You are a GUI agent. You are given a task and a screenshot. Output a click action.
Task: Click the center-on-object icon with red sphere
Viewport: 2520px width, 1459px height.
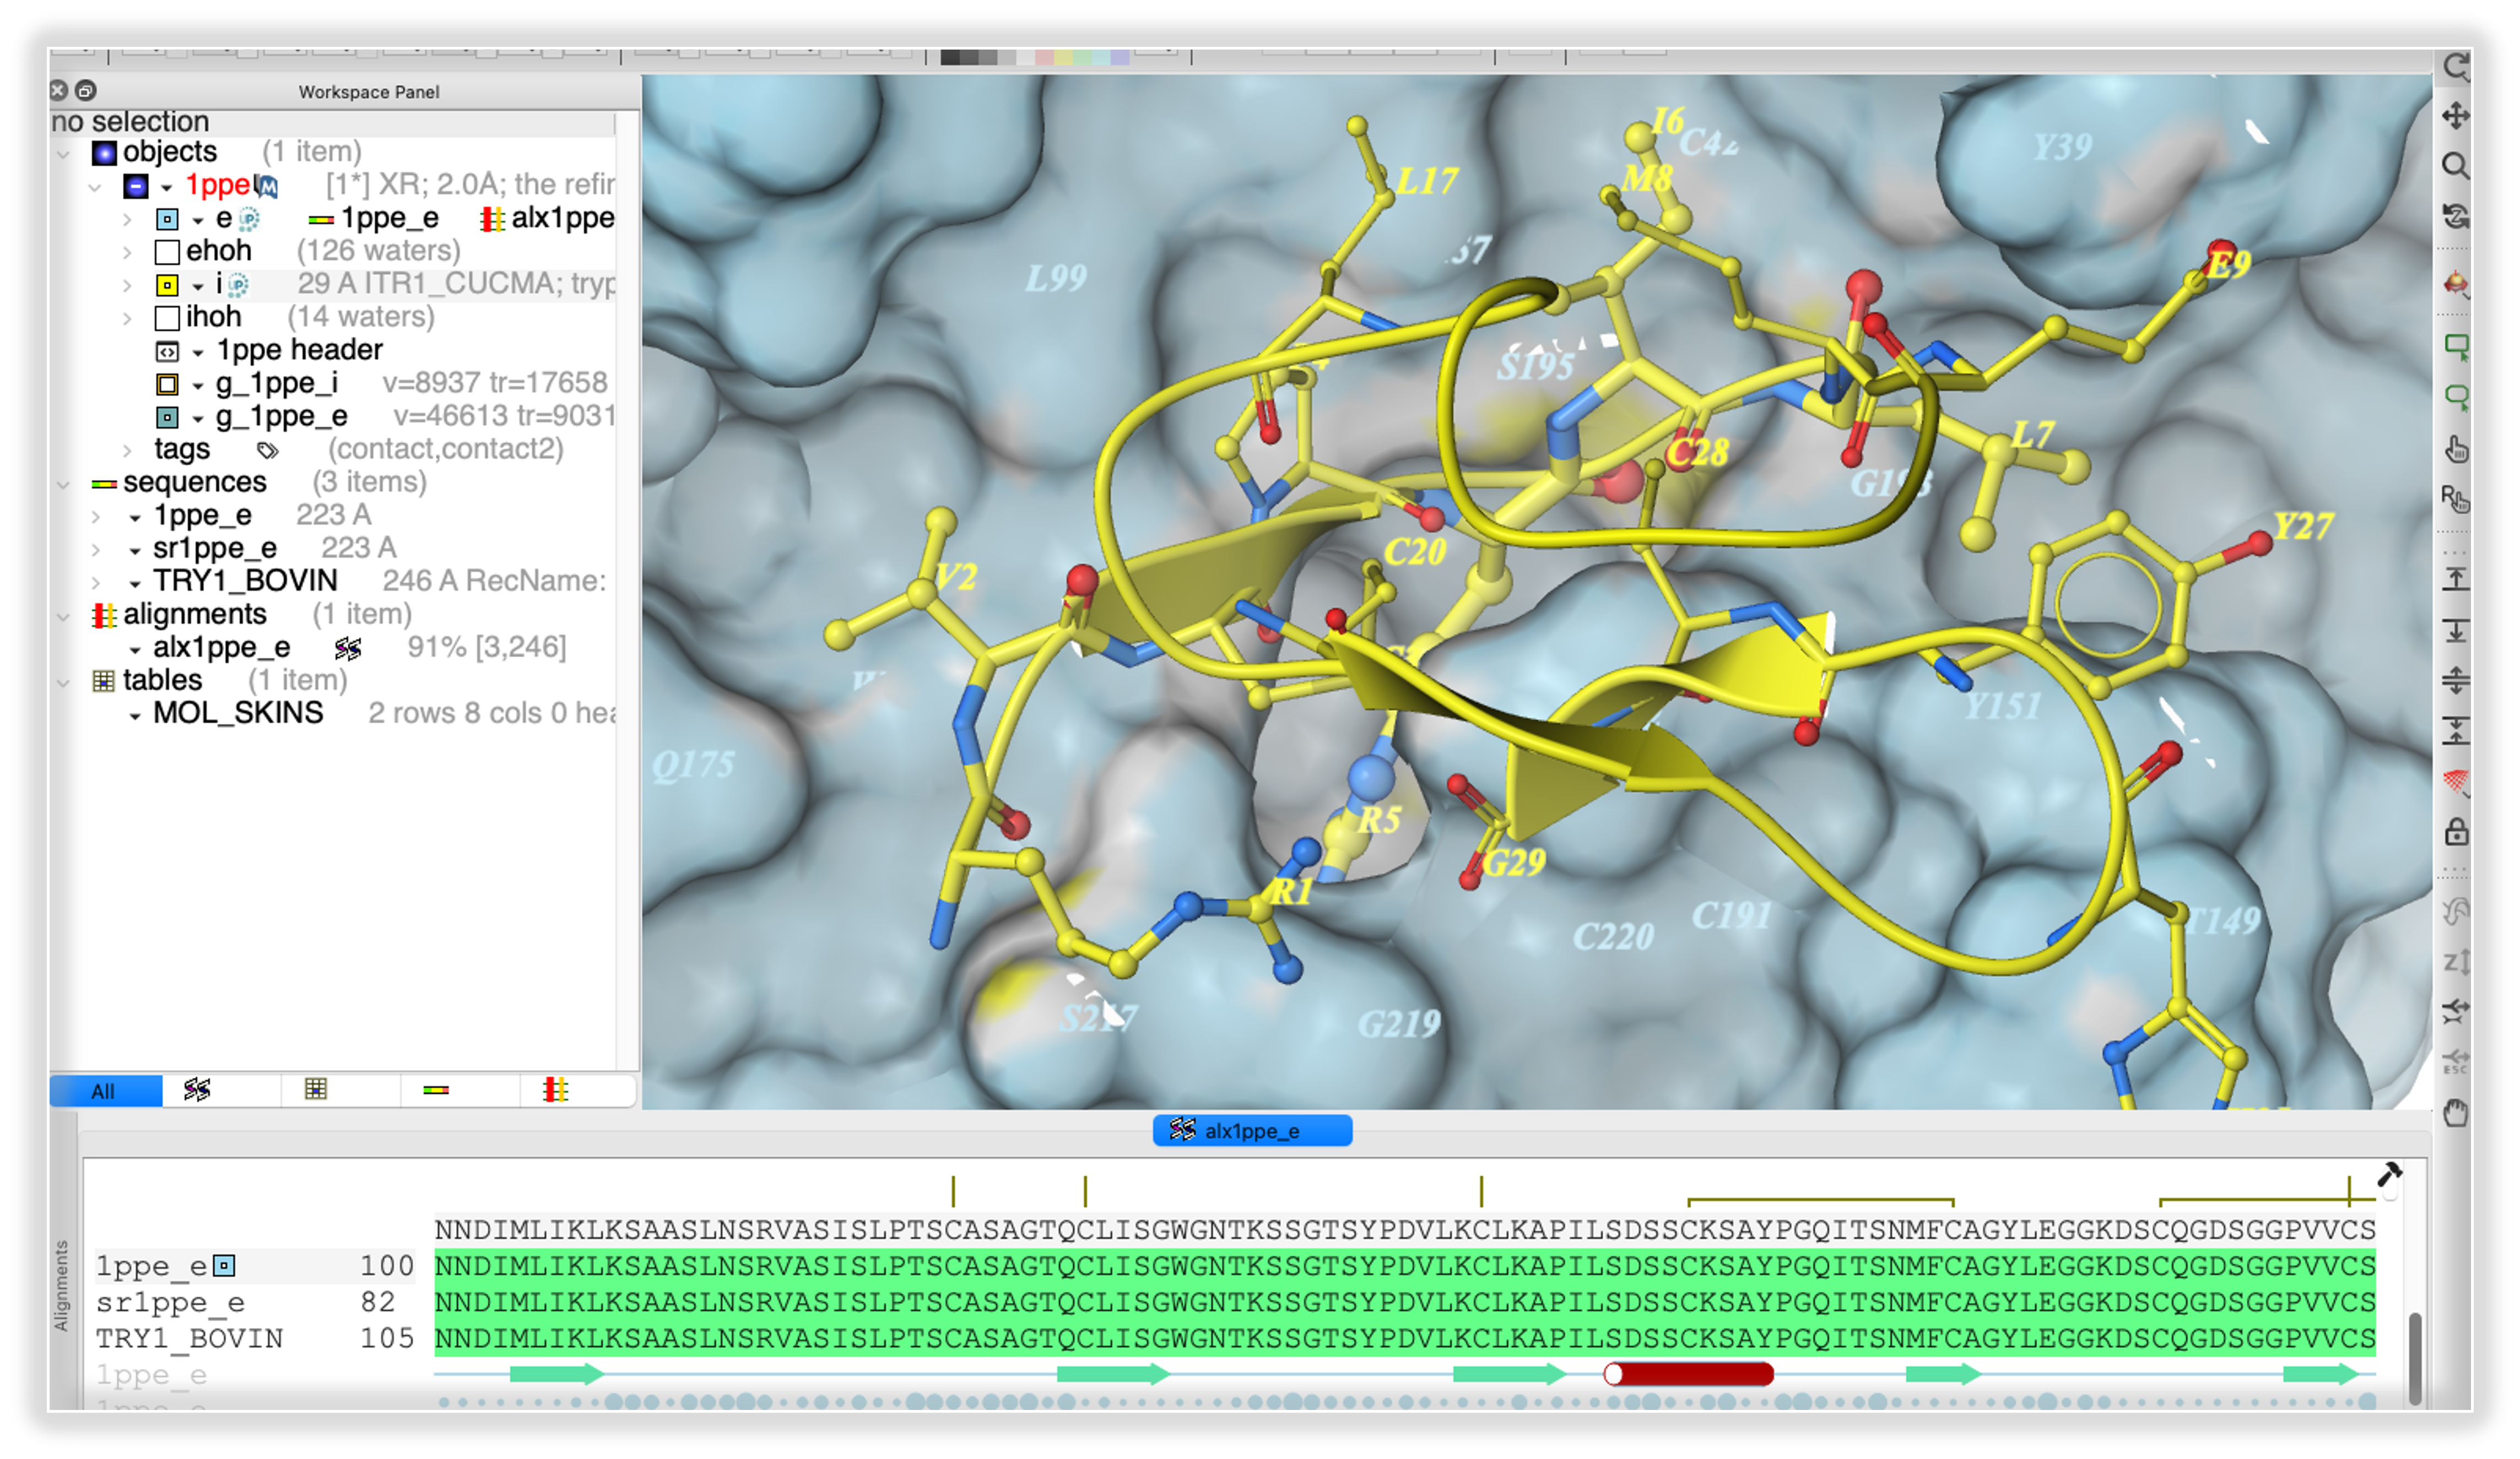coord(2456,285)
